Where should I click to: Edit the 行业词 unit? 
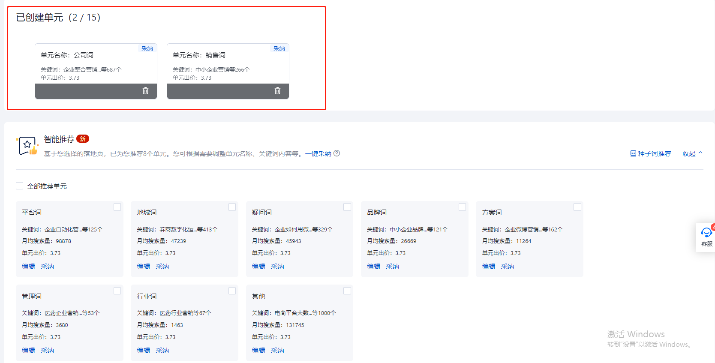tap(143, 351)
